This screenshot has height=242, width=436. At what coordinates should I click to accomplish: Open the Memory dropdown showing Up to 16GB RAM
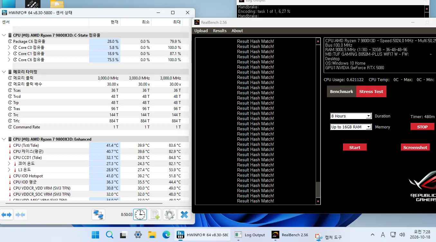tap(351, 127)
